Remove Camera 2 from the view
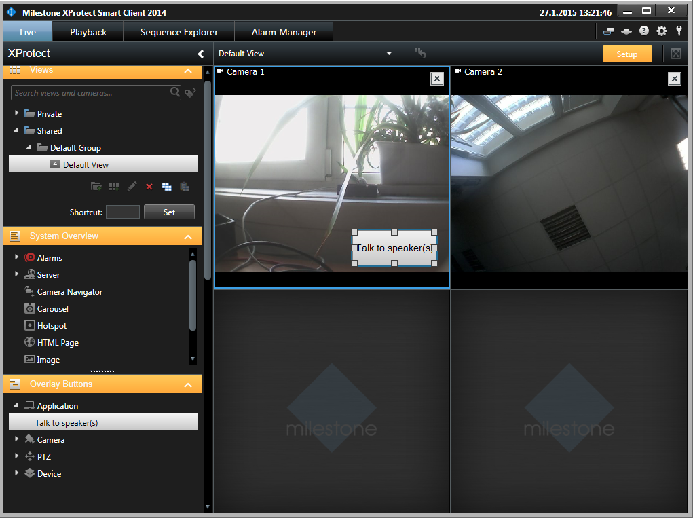This screenshot has height=518, width=693. 674,79
